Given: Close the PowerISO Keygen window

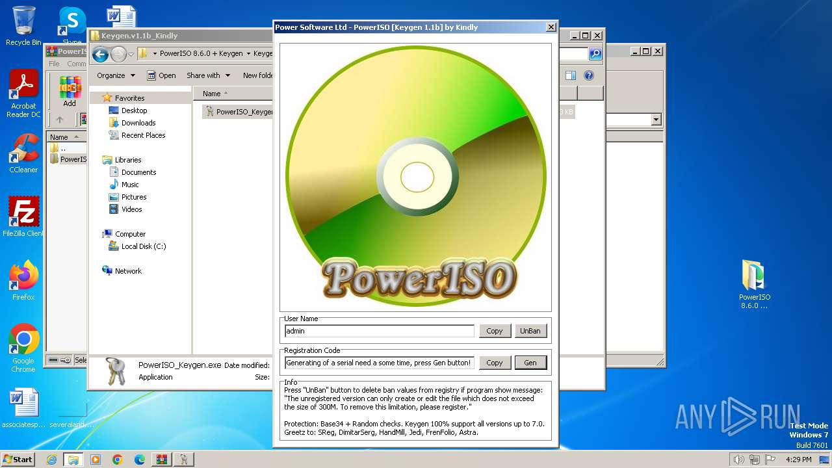Looking at the screenshot, I should (551, 27).
